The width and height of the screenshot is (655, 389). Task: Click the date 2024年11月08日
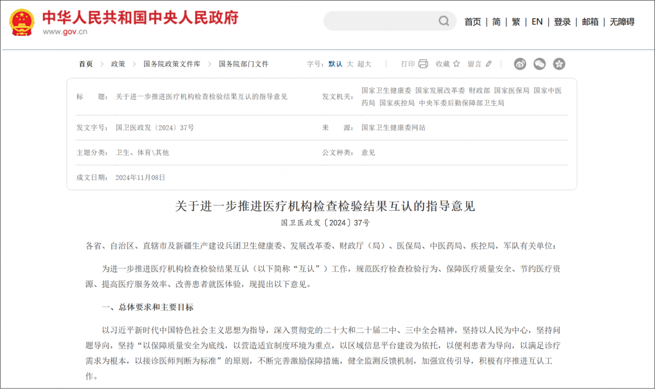[x=140, y=178]
